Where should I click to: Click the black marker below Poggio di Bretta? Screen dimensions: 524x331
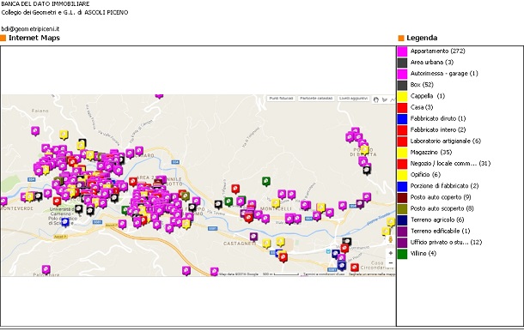click(x=367, y=170)
